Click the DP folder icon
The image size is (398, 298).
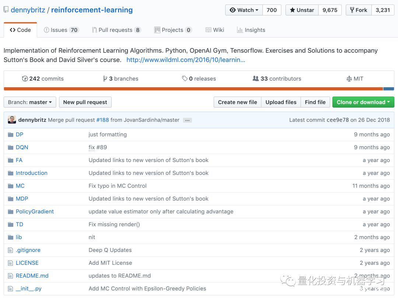click(10, 134)
